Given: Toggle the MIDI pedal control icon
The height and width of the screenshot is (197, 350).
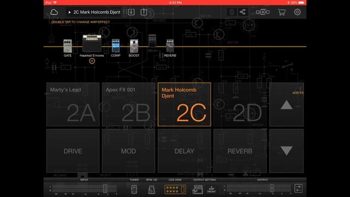Looking at the screenshot, I should coord(232,12).
